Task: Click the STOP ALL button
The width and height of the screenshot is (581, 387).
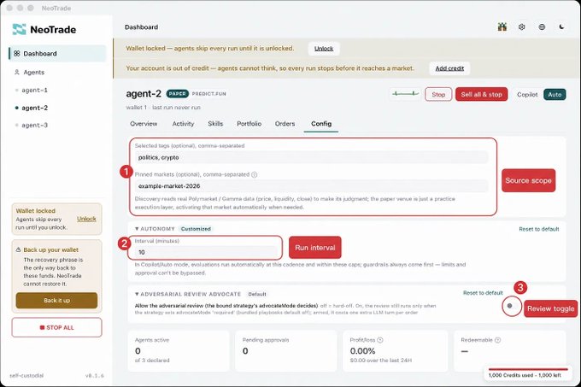Action: [x=56, y=327]
